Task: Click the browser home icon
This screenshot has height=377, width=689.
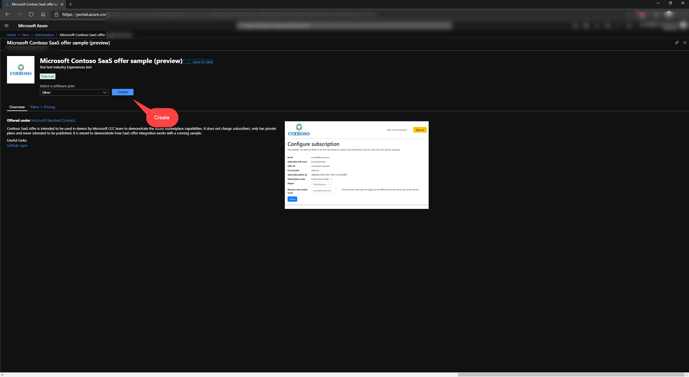Action: pos(43,14)
